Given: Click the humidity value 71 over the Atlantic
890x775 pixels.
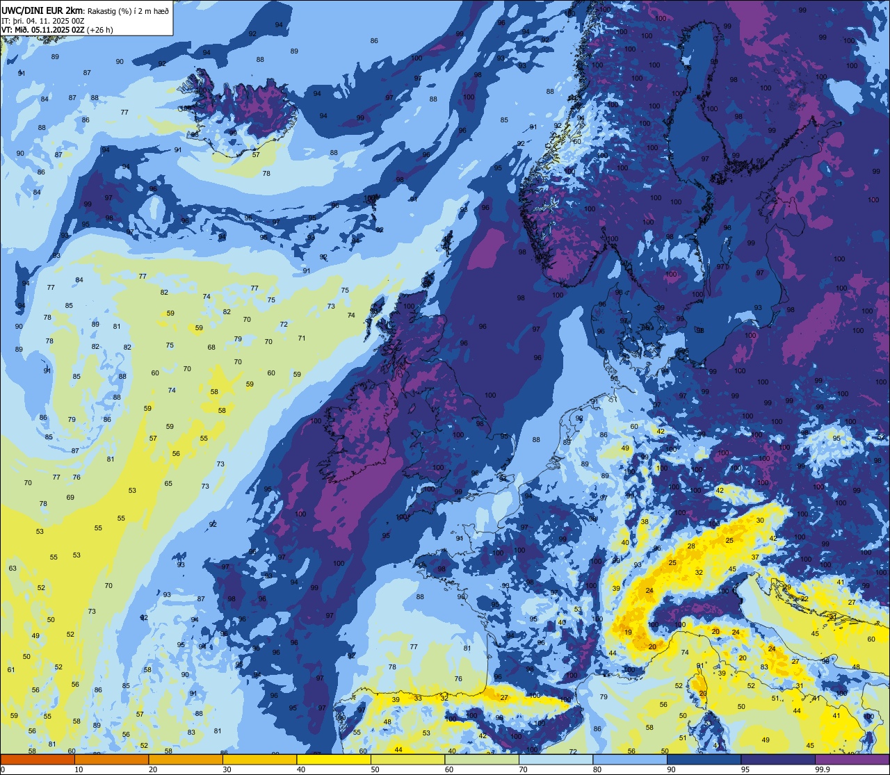Looking at the screenshot, I should [x=302, y=338].
